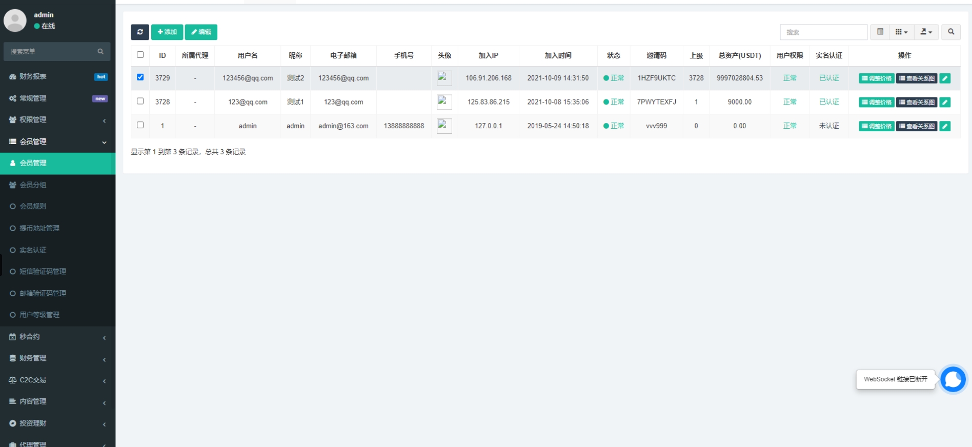Screen dimensions: 972x447
Task: Click the admin profile avatar
Action: coord(15,21)
